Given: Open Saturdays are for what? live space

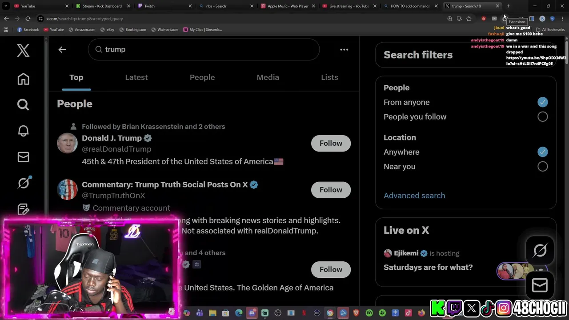Looking at the screenshot, I should (x=428, y=267).
